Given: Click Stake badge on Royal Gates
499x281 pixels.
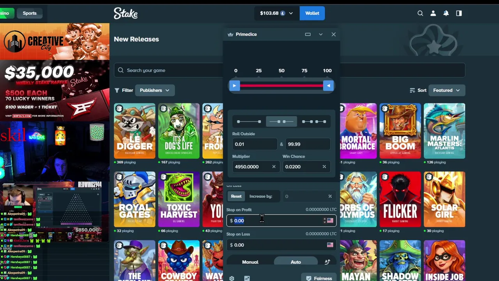Looking at the screenshot, I should 119,177.
